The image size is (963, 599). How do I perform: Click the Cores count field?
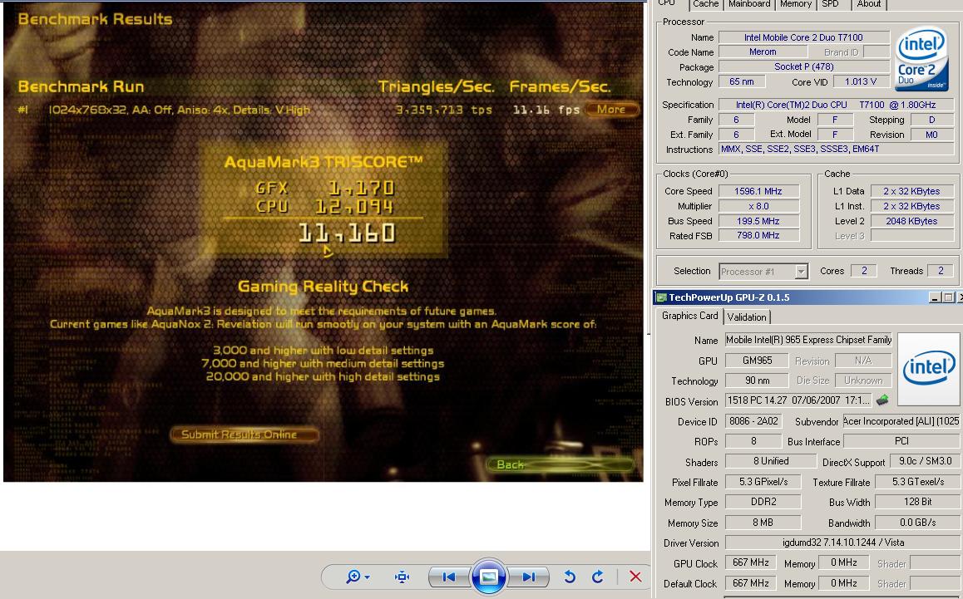863,271
